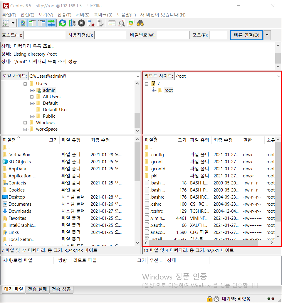Open the local site path dropdown
Viewport: 282px width, 303px height.
tap(138, 76)
